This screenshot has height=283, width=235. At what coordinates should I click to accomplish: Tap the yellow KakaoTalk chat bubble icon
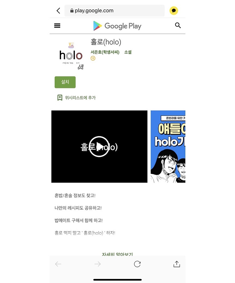click(174, 11)
